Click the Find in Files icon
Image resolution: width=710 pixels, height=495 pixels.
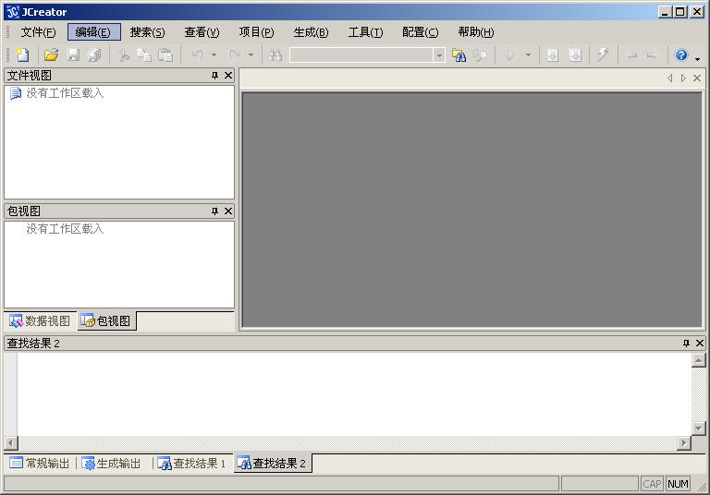click(459, 55)
